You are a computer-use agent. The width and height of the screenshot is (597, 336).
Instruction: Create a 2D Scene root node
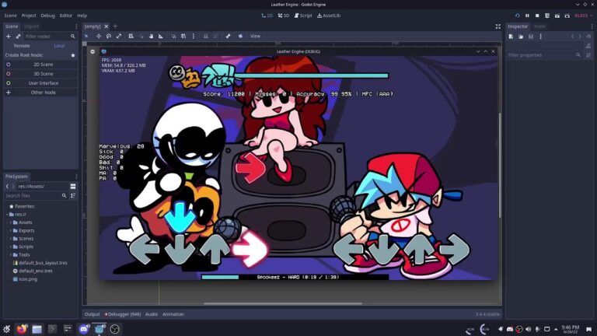pos(40,65)
